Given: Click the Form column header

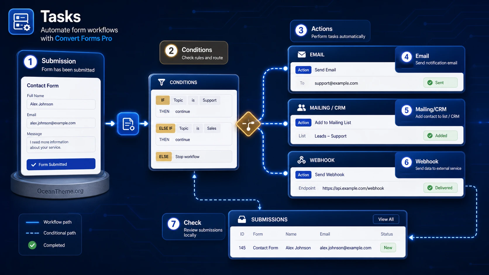Looking at the screenshot, I should (258, 234).
